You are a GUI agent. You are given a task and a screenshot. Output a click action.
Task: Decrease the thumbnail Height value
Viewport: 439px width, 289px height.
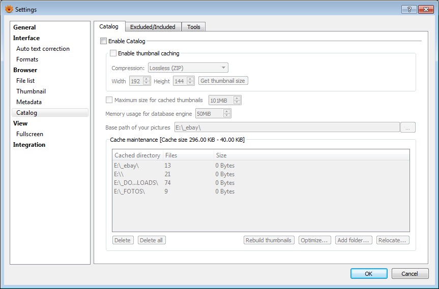[190, 83]
